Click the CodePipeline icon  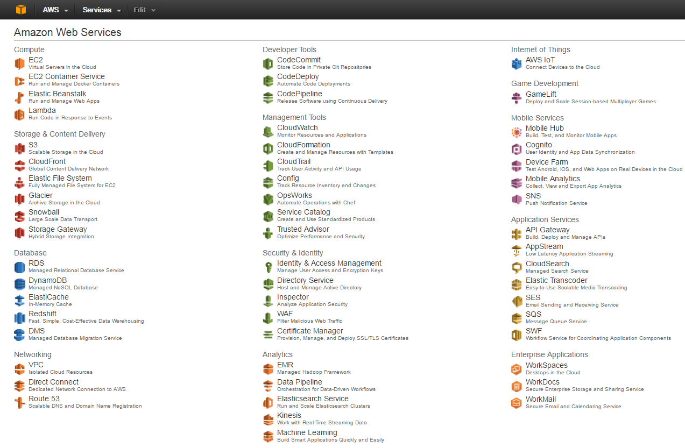tap(268, 97)
